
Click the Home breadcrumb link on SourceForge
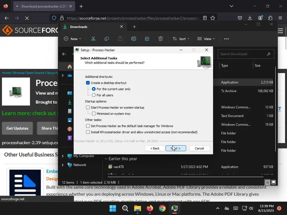click(6, 73)
